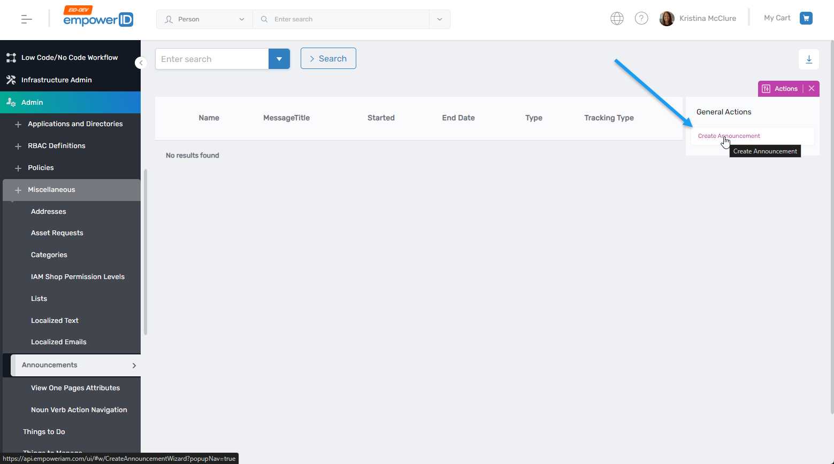
Task: Click Kristina McClure's profile avatar
Action: (667, 18)
